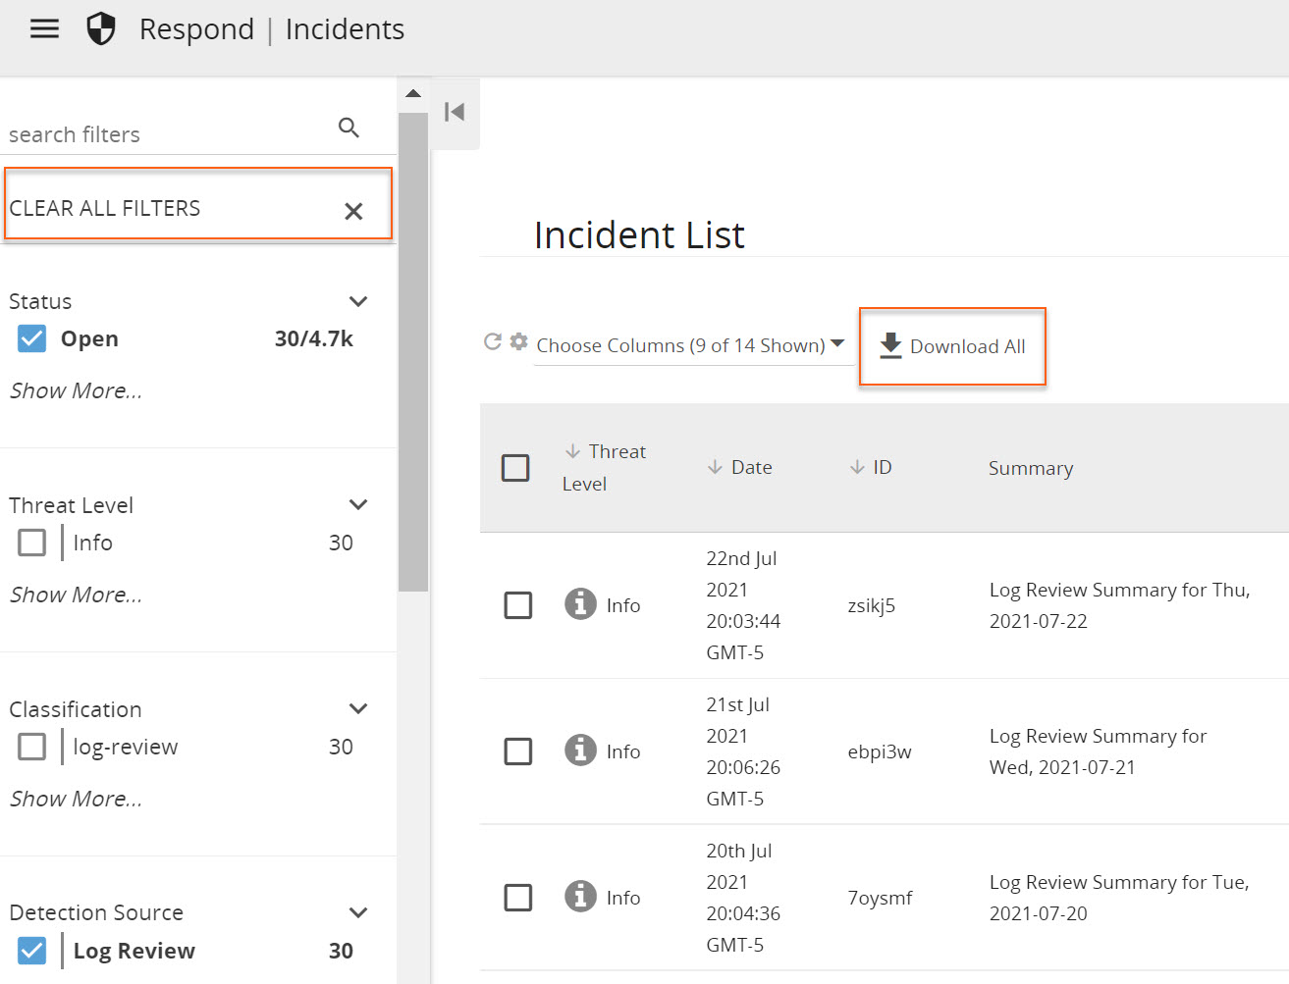Screen dimensions: 1289x984
Task: Enable the log-review classification filter
Action: tap(32, 747)
